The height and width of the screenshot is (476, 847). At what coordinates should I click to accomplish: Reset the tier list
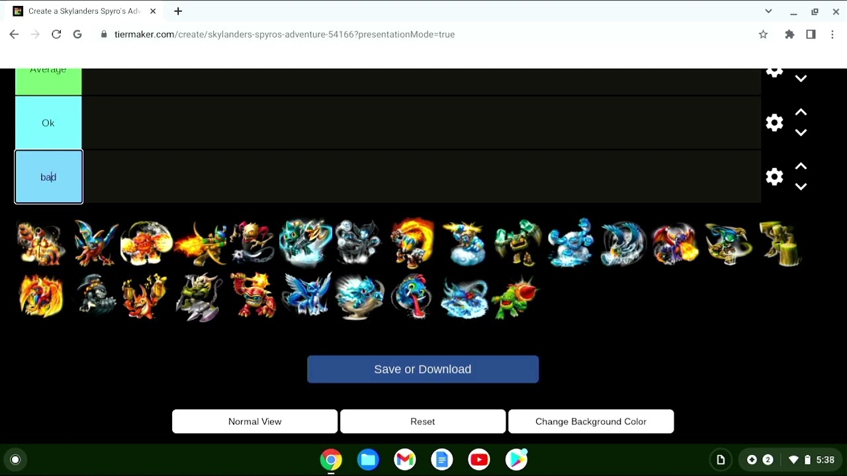pyautogui.click(x=423, y=421)
